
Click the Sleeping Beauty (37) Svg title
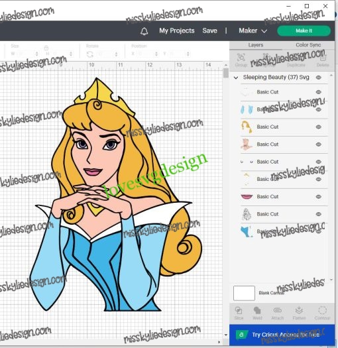tap(276, 78)
